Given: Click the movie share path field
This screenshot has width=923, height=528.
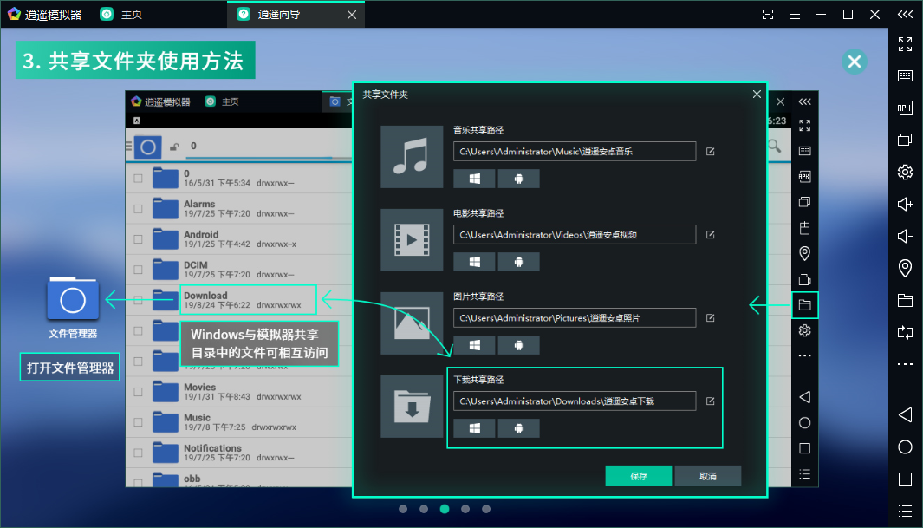Looking at the screenshot, I should coord(575,234).
